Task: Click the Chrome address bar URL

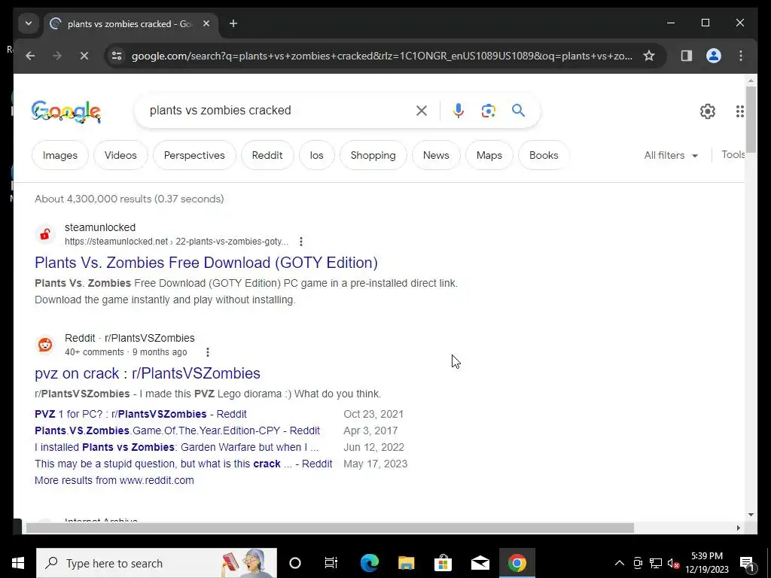Action: pos(382,56)
